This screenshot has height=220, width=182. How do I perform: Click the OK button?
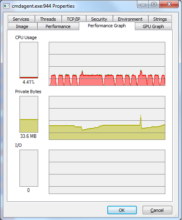tap(122, 210)
